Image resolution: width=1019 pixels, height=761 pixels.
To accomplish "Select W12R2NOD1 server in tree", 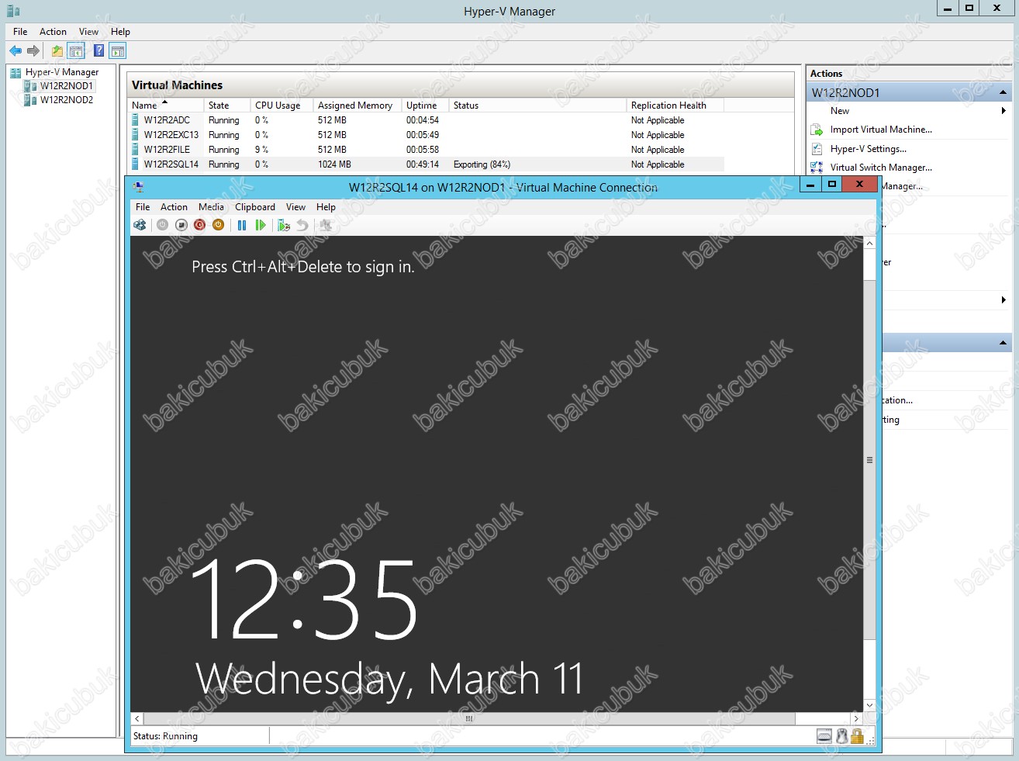I will pos(67,86).
